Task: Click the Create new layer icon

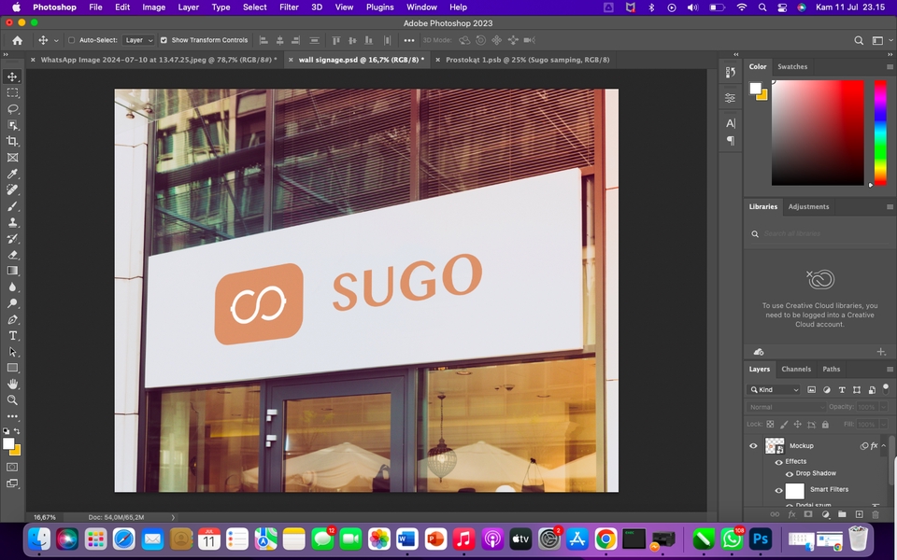Action: coord(860,513)
